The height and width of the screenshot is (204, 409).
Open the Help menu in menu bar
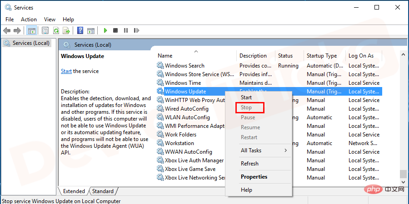pyautogui.click(x=68, y=19)
